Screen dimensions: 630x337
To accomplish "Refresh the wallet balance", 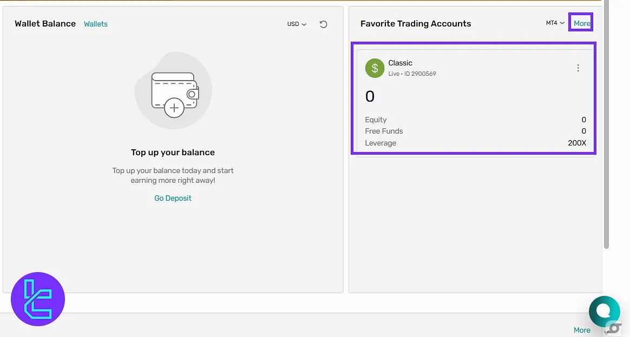I will pyautogui.click(x=323, y=24).
